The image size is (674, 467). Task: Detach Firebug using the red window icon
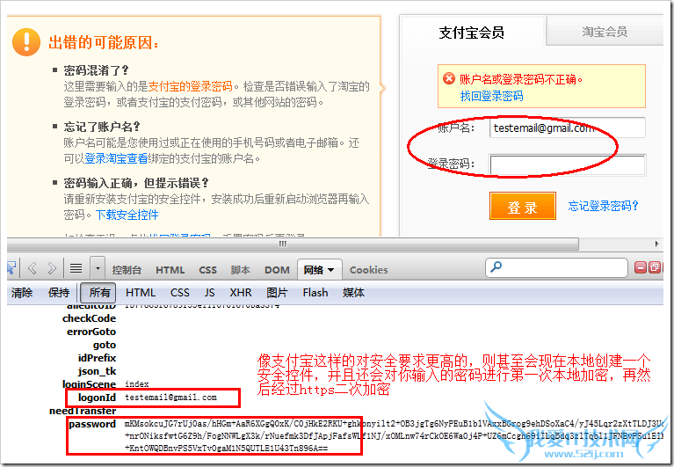[x=654, y=268]
